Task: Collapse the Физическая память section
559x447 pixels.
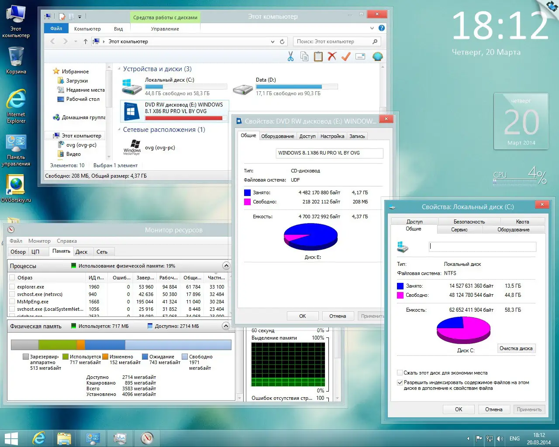Action: click(226, 326)
